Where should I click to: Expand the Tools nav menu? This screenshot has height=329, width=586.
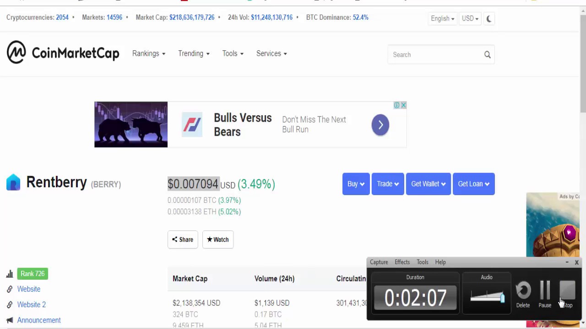point(233,53)
